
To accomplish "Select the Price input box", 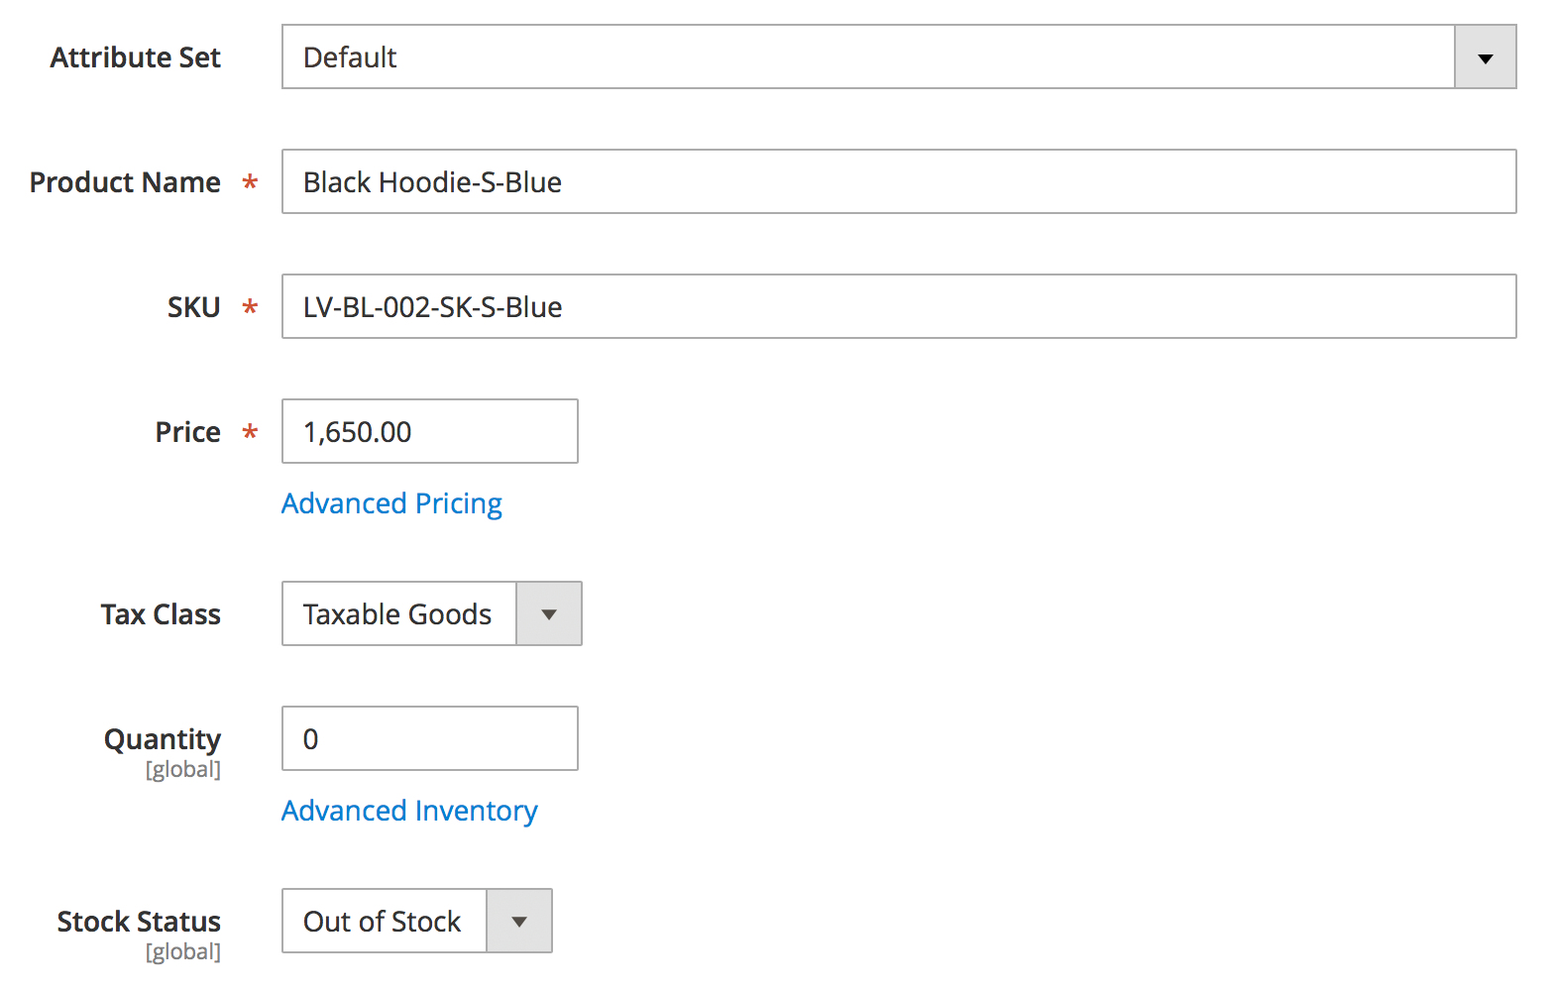I will [x=429, y=432].
